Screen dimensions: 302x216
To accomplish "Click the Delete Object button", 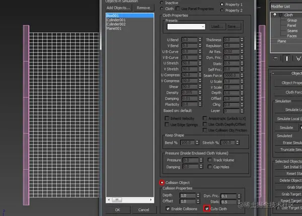I will click(288, 180).
